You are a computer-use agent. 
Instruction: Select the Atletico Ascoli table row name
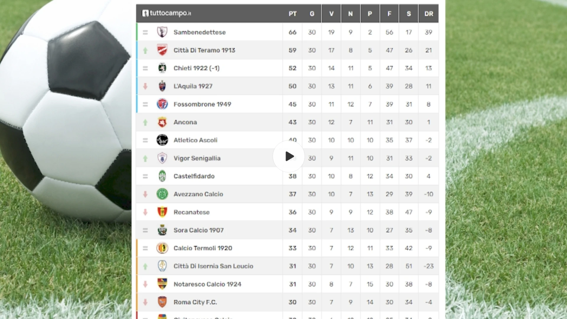(195, 140)
